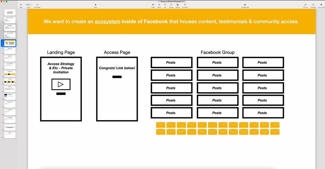325x169 pixels.
Task: Expand the Zoom percentage dropdown
Action: tap(29, 5)
